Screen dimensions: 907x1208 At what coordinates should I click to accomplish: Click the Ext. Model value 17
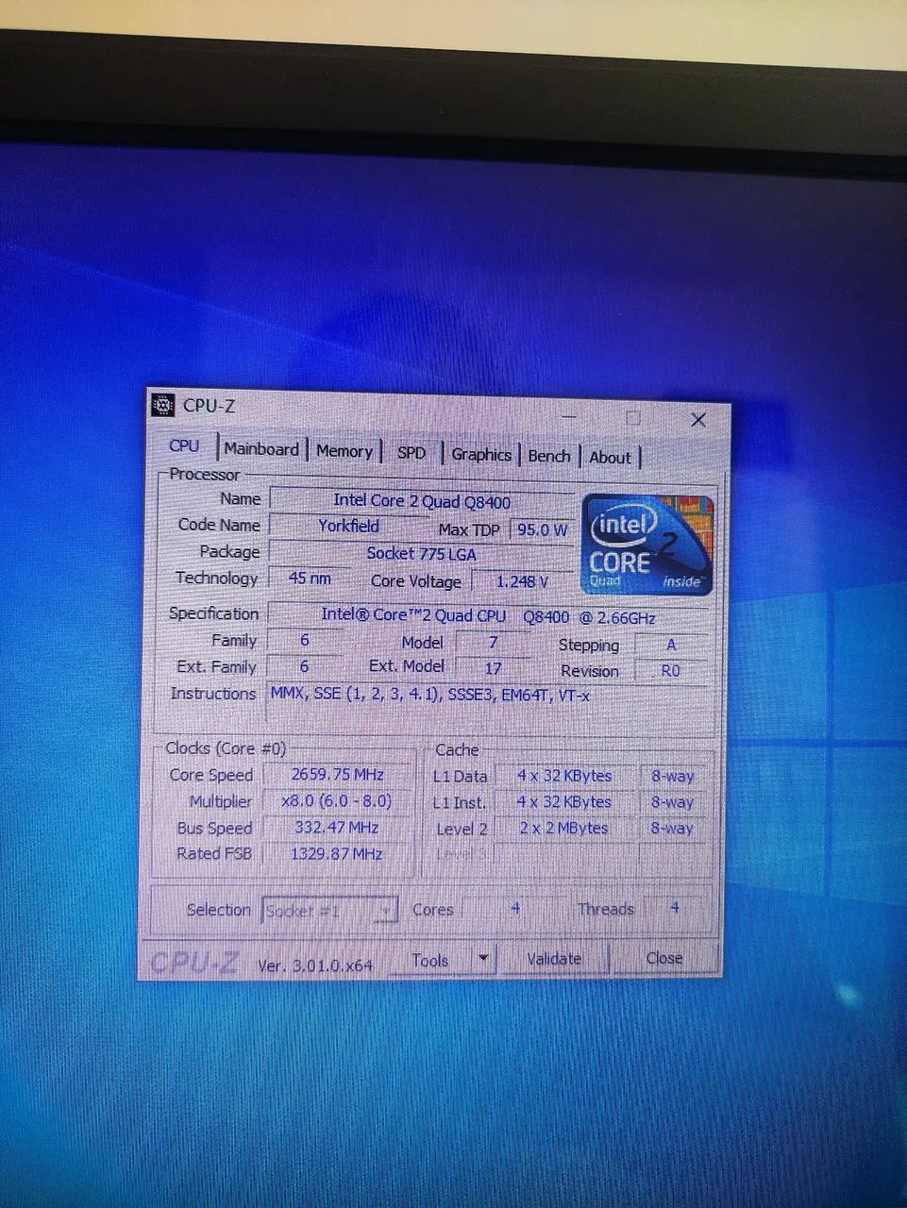(493, 667)
